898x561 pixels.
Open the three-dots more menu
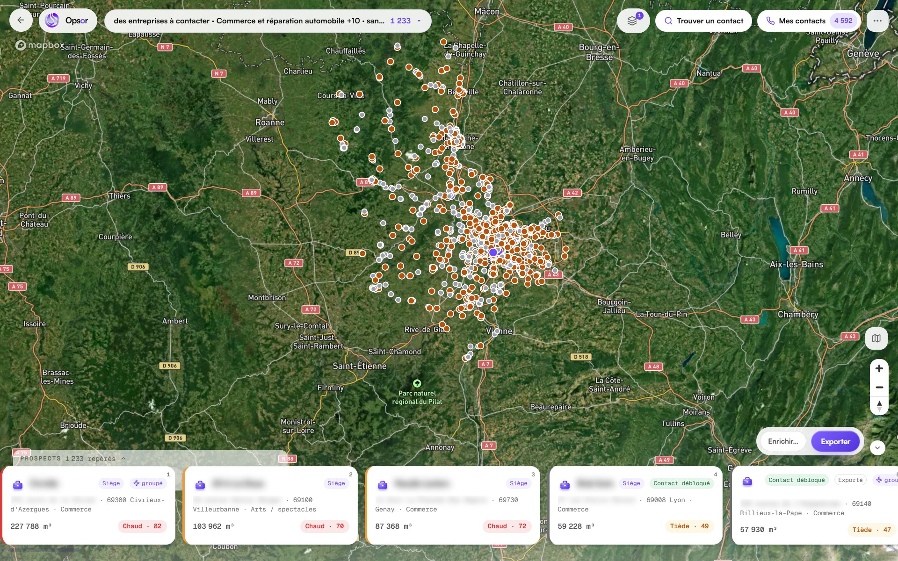pos(877,21)
